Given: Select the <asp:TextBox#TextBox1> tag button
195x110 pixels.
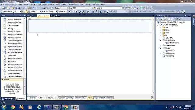Looking at the screenshot, I should pos(103,98).
